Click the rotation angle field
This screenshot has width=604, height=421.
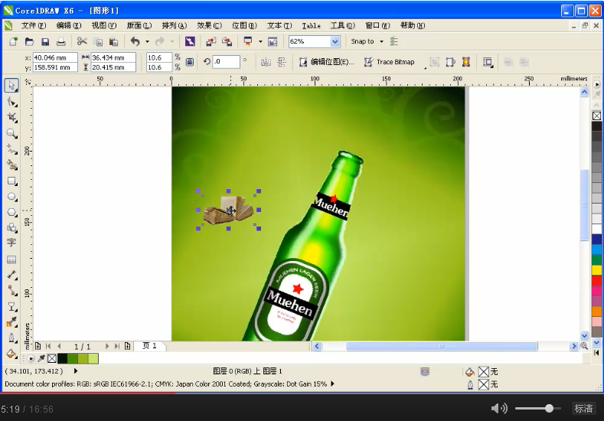(227, 62)
